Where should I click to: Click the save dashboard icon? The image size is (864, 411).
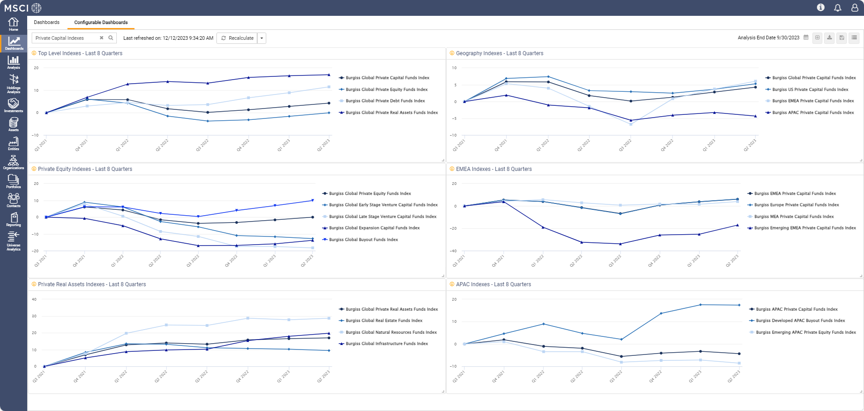coord(842,38)
